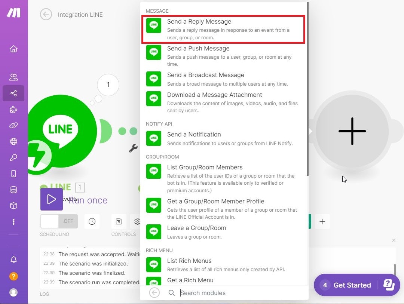Open chat icon beside Get Started

(x=389, y=285)
